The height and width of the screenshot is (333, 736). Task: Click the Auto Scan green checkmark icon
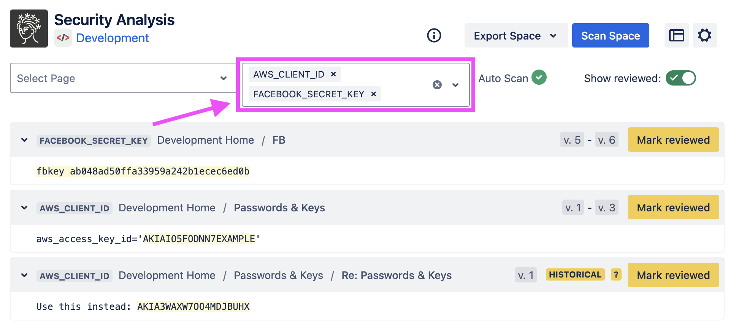coord(539,77)
